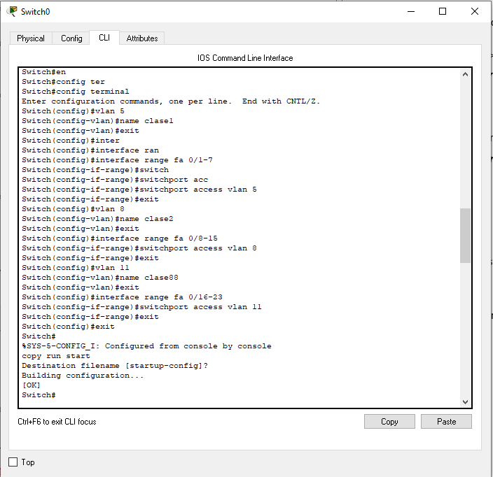Minimize the Switch0 window
The height and width of the screenshot is (477, 493).
410,11
